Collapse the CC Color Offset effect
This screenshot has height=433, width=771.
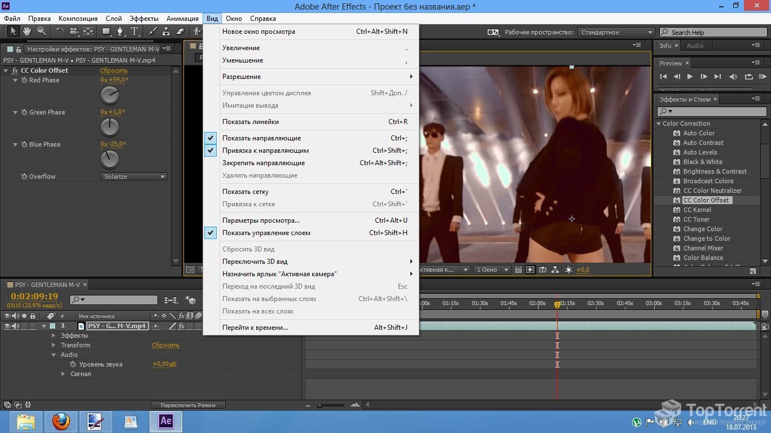click(6, 70)
